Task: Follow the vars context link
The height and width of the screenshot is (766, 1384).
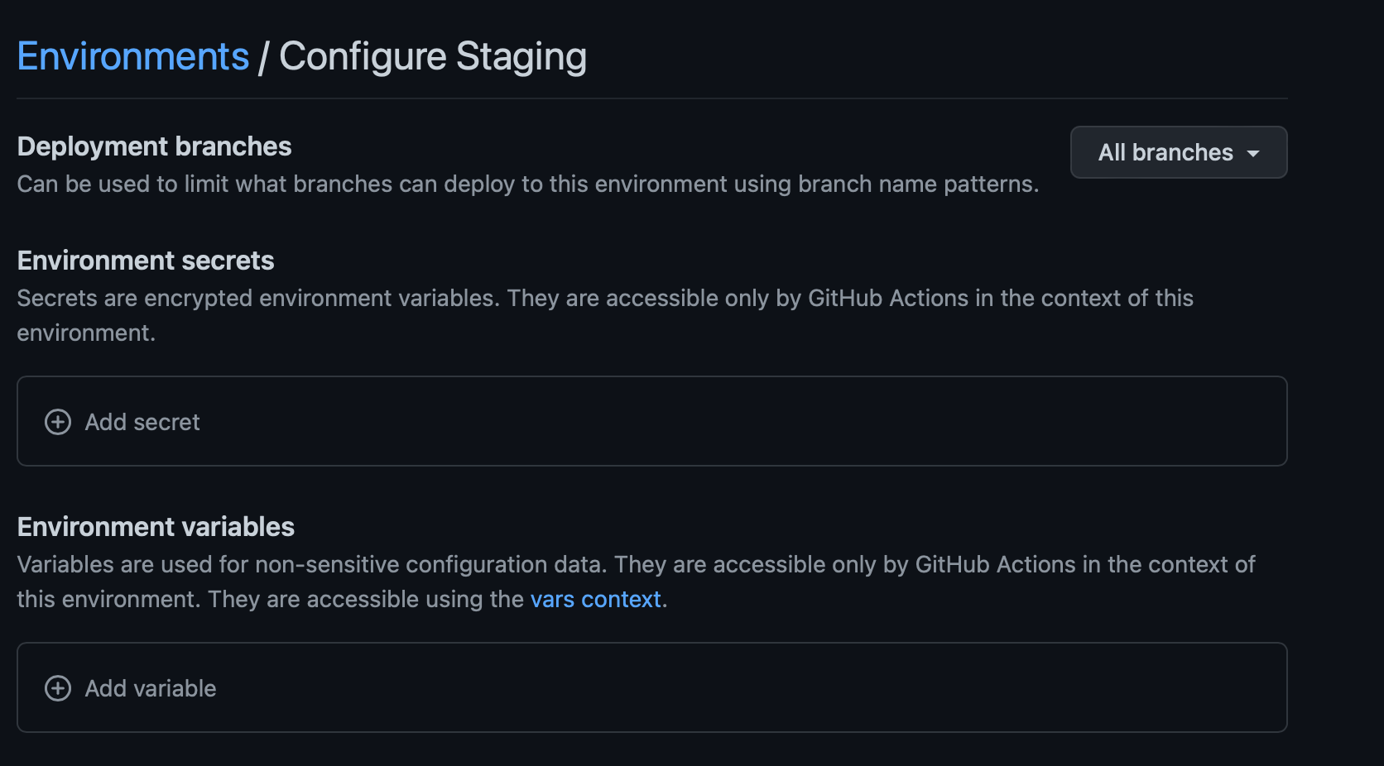Action: pyautogui.click(x=595, y=599)
